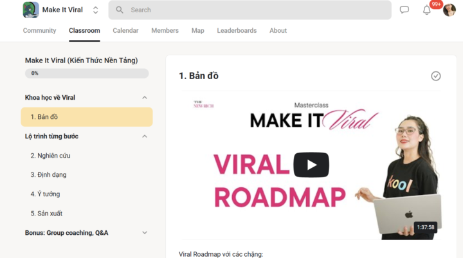
Task: Select the Classroom tab
Action: coord(84,30)
